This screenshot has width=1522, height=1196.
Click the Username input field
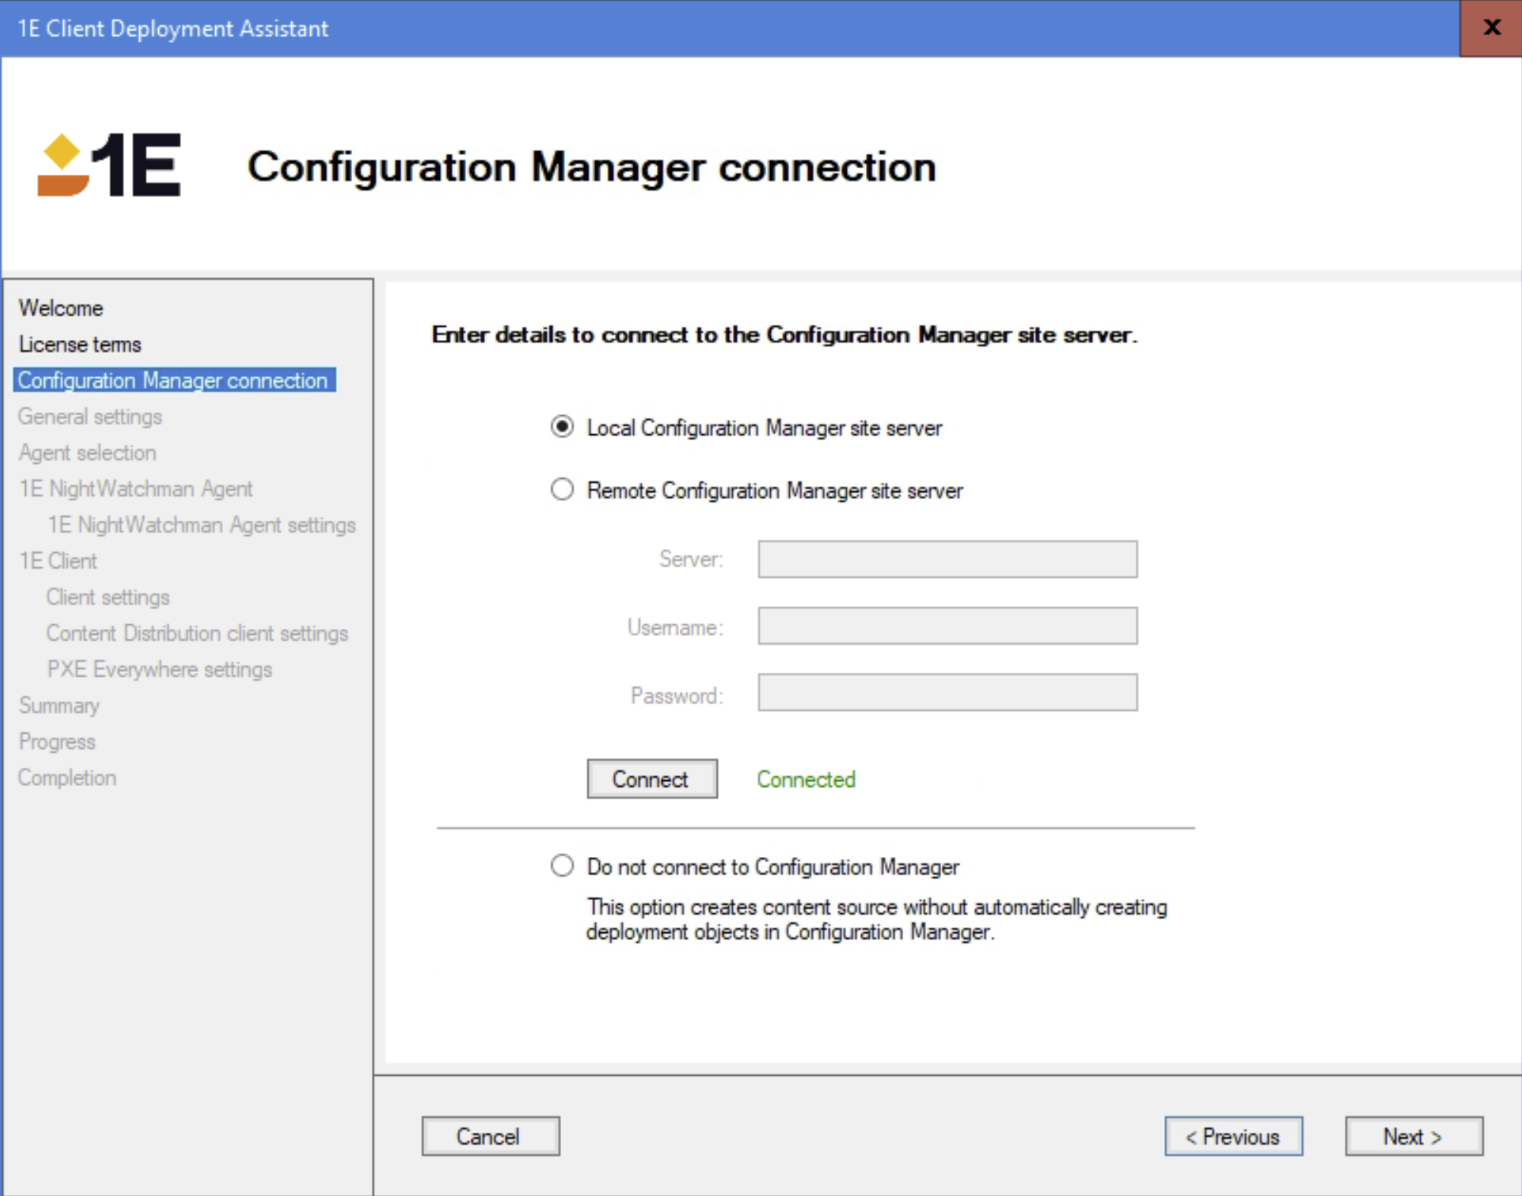click(x=947, y=626)
